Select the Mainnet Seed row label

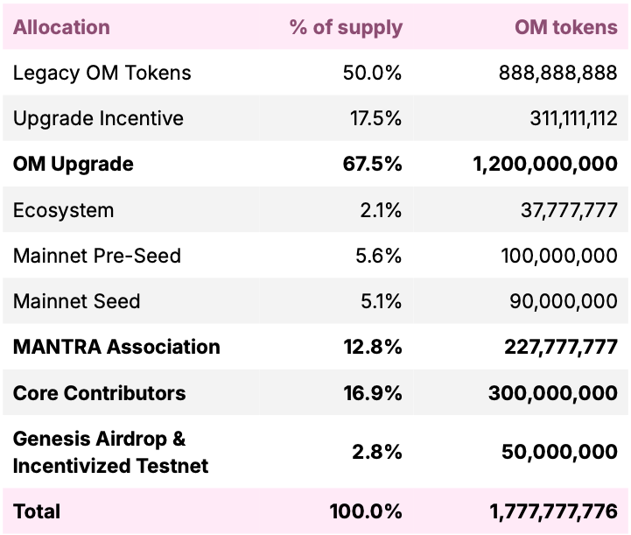[77, 301]
